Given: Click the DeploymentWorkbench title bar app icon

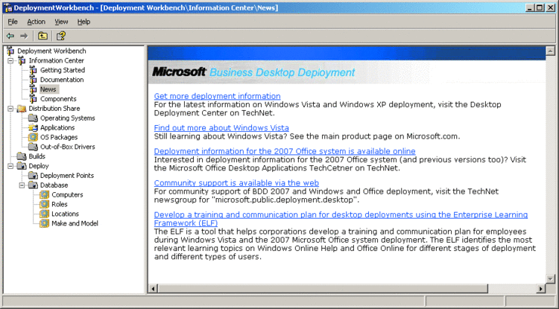Looking at the screenshot, I should (x=8, y=7).
